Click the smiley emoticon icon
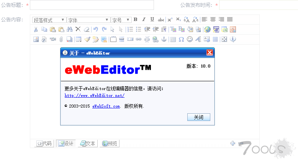The height and width of the screenshot is (161, 298). point(190,39)
